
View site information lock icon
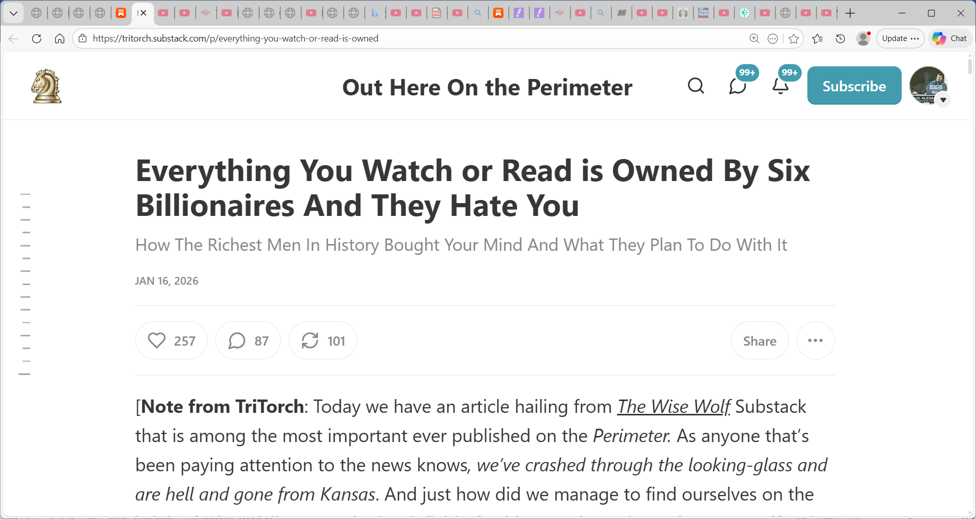pyautogui.click(x=83, y=38)
